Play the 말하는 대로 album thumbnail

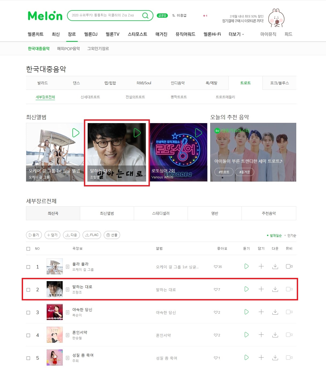click(137, 133)
